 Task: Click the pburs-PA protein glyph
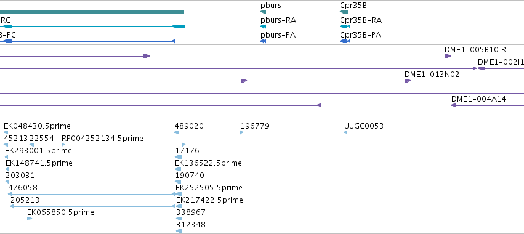click(263, 41)
